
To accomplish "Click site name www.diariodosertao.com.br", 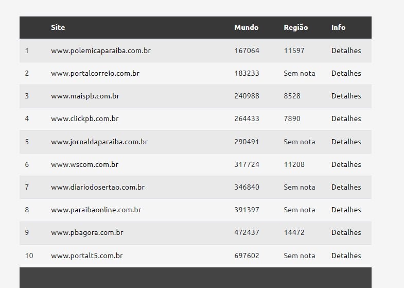I will point(98,188).
